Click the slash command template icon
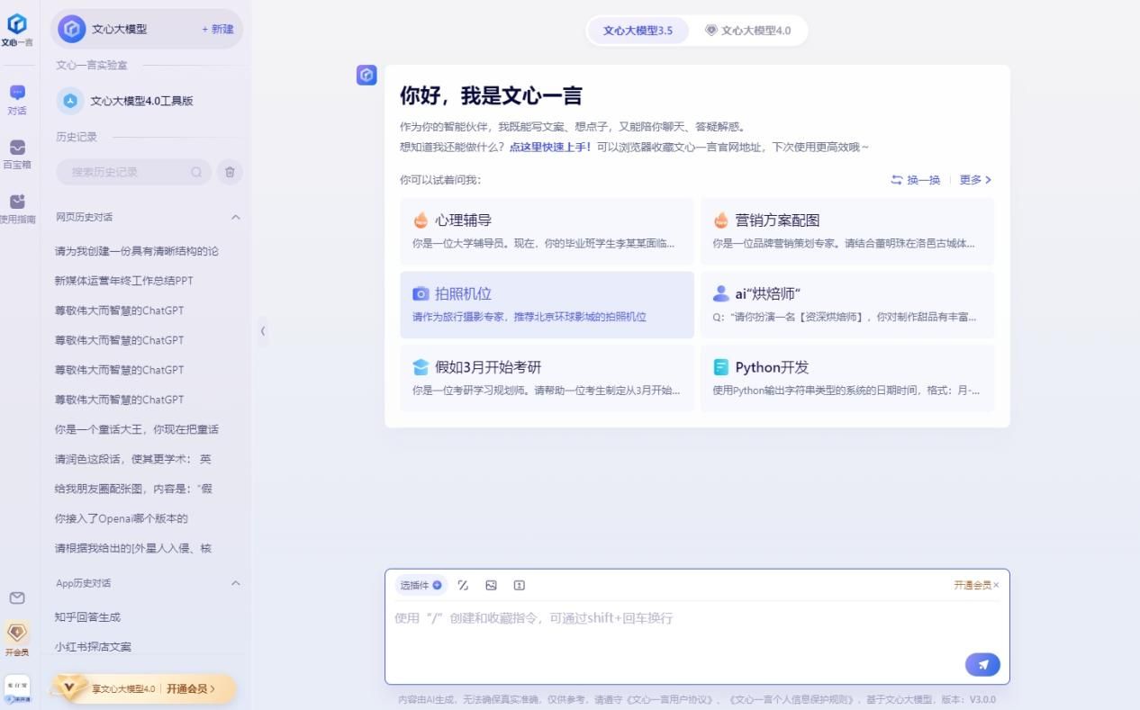This screenshot has height=710, width=1140. (463, 585)
